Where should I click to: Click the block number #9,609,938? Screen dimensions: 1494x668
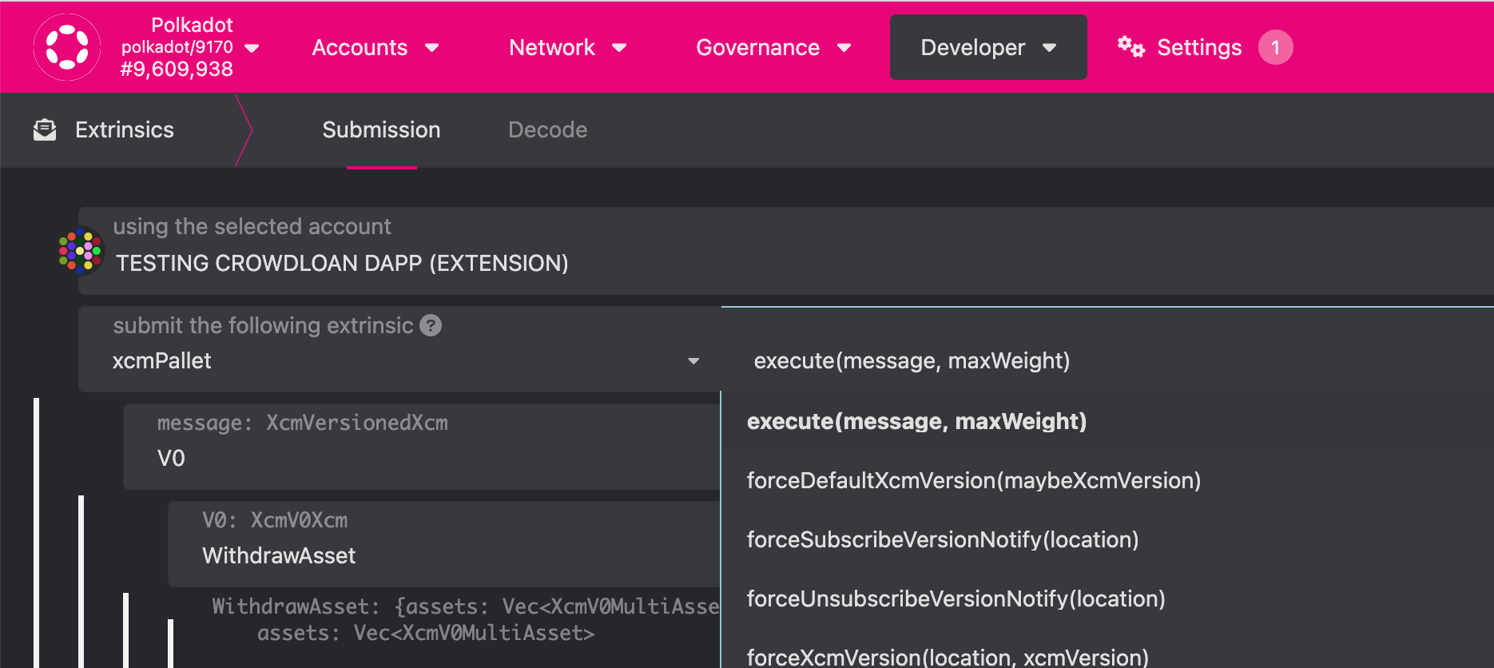pos(177,70)
